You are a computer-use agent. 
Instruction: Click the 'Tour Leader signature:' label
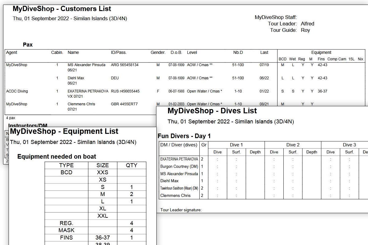point(181,210)
